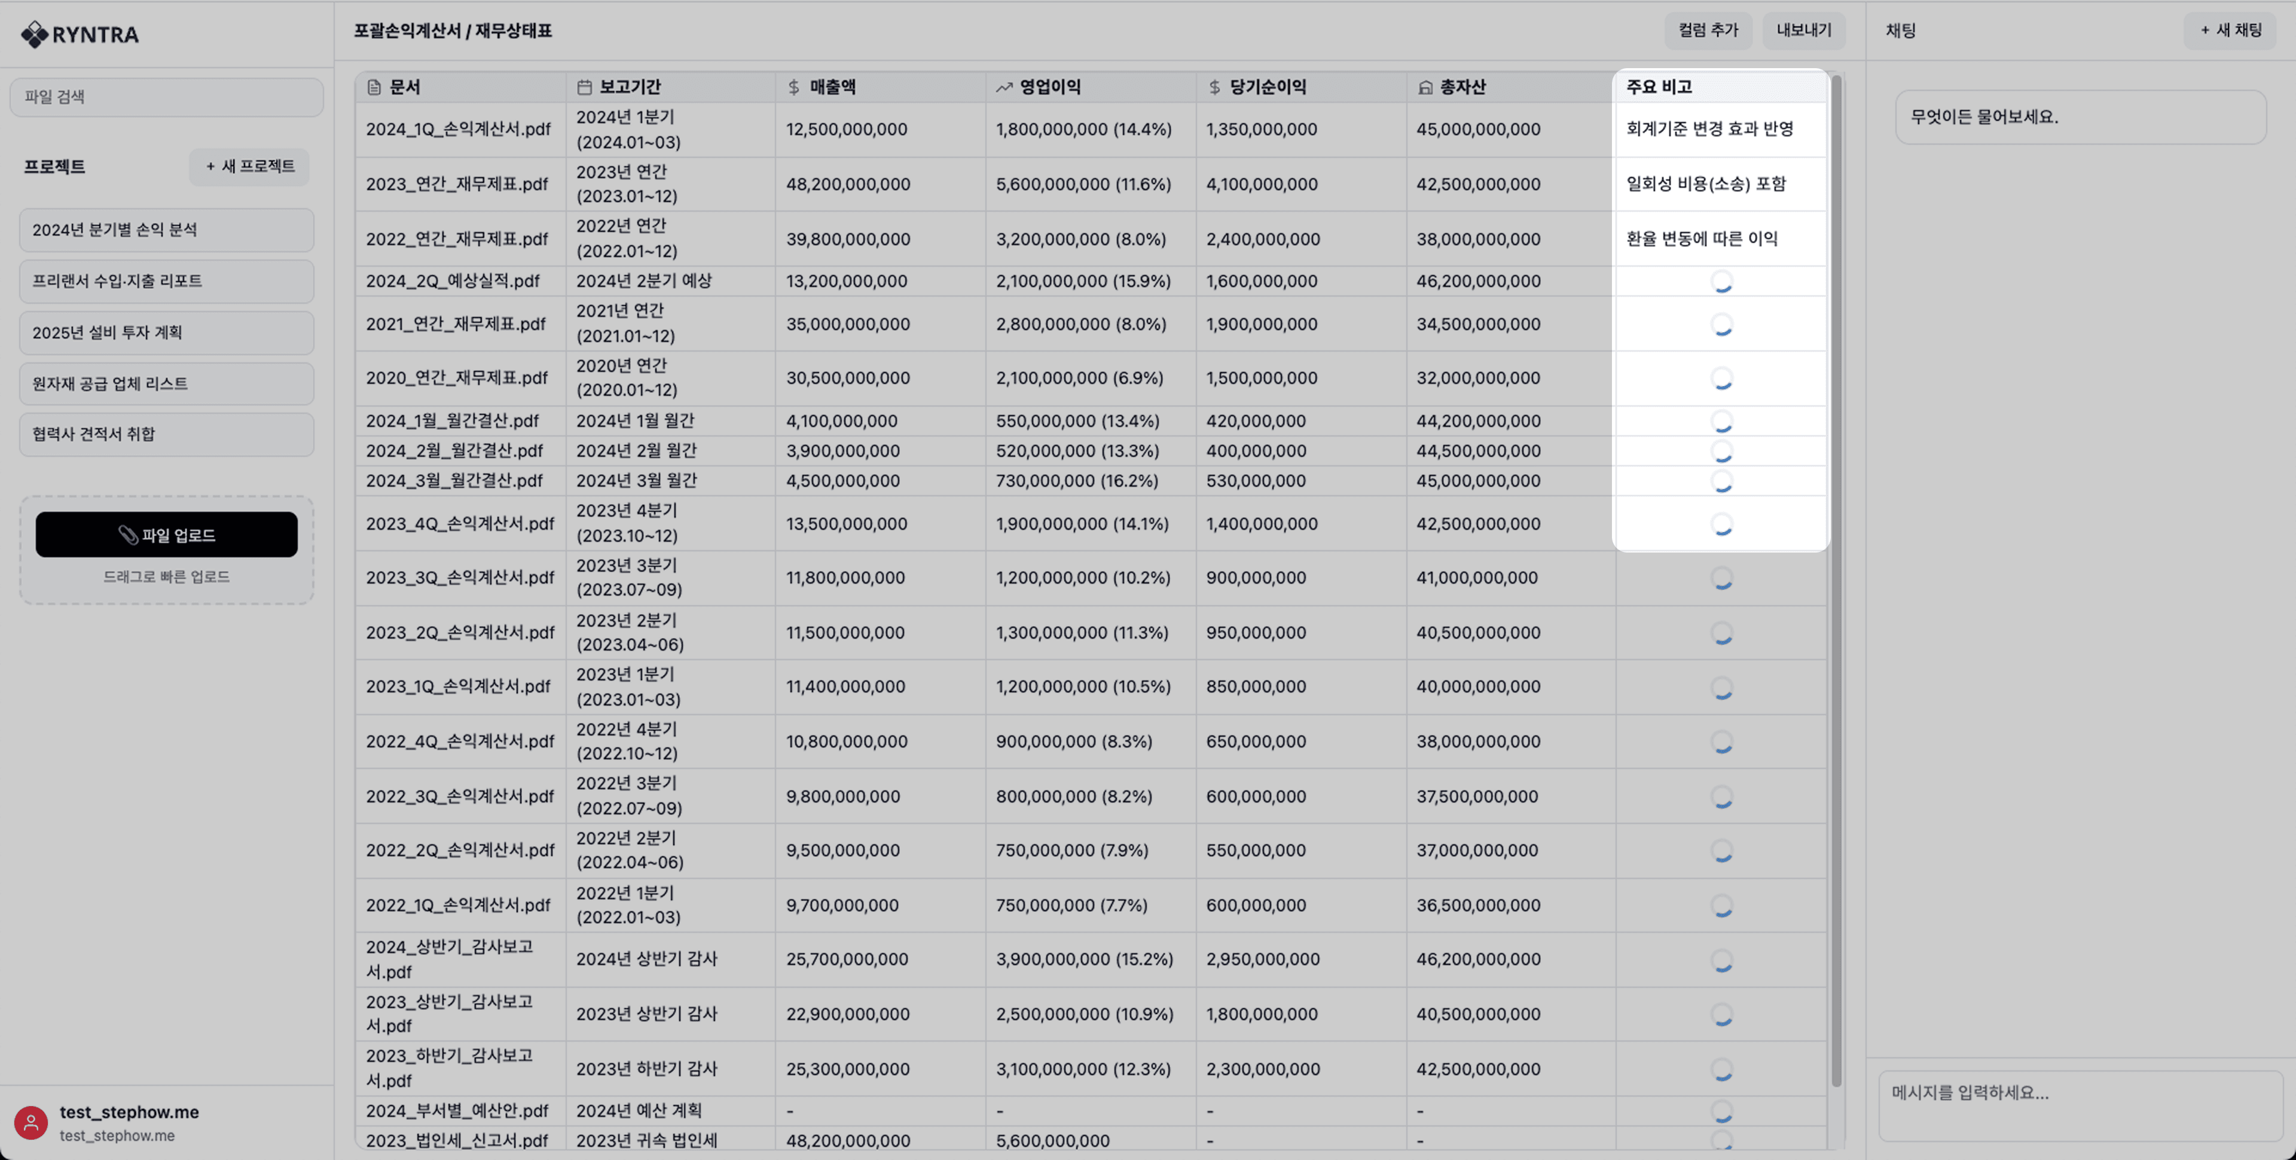Click the paperclip 파일 업로드 button
The image size is (2296, 1160).
tap(167, 535)
